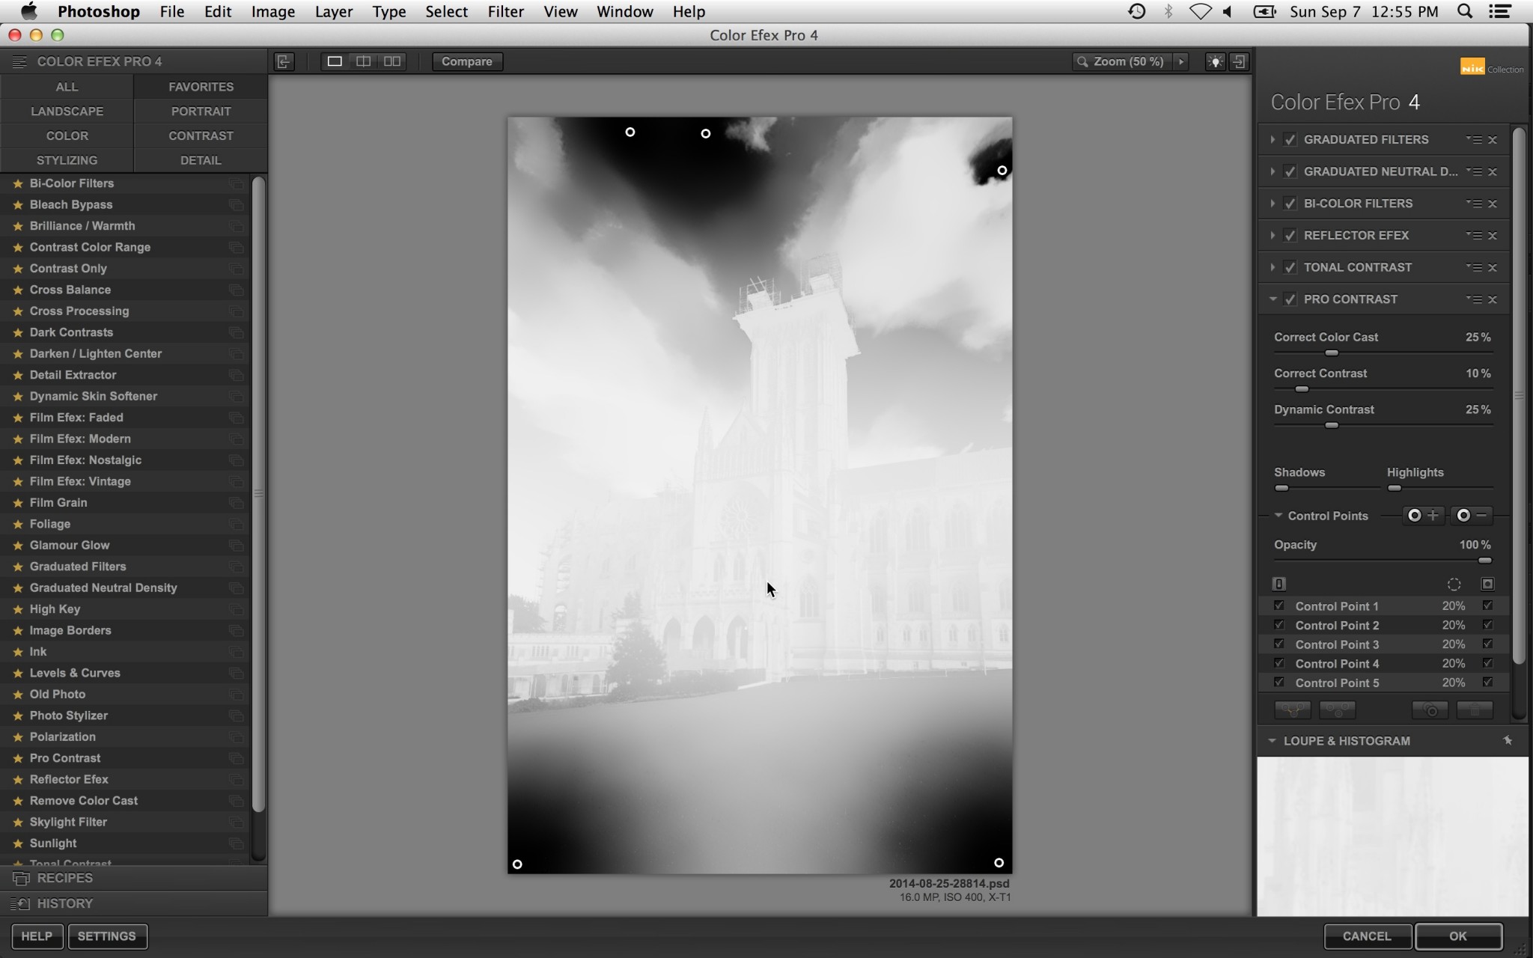Disable the Reflector Efex checkbox
This screenshot has height=958, width=1533.
tap(1290, 236)
